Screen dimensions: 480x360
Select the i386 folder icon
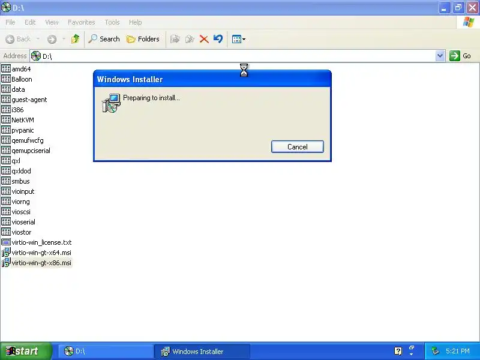coord(6,109)
